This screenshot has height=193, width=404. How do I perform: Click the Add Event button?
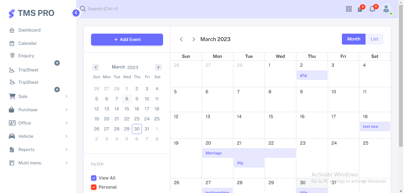[127, 40]
